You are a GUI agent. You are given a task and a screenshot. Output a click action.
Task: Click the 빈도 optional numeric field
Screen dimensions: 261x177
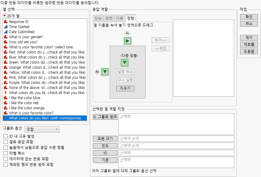(176, 146)
